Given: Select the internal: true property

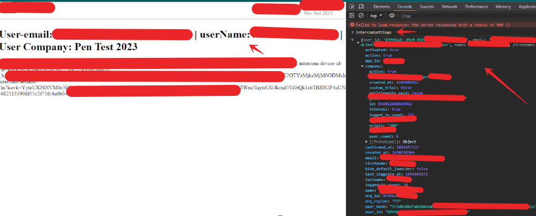Looking at the screenshot, I should click(x=385, y=109).
